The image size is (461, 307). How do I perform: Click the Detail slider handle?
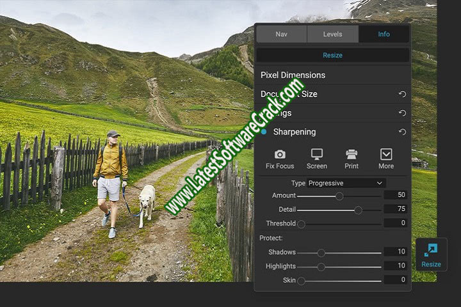coord(358,210)
